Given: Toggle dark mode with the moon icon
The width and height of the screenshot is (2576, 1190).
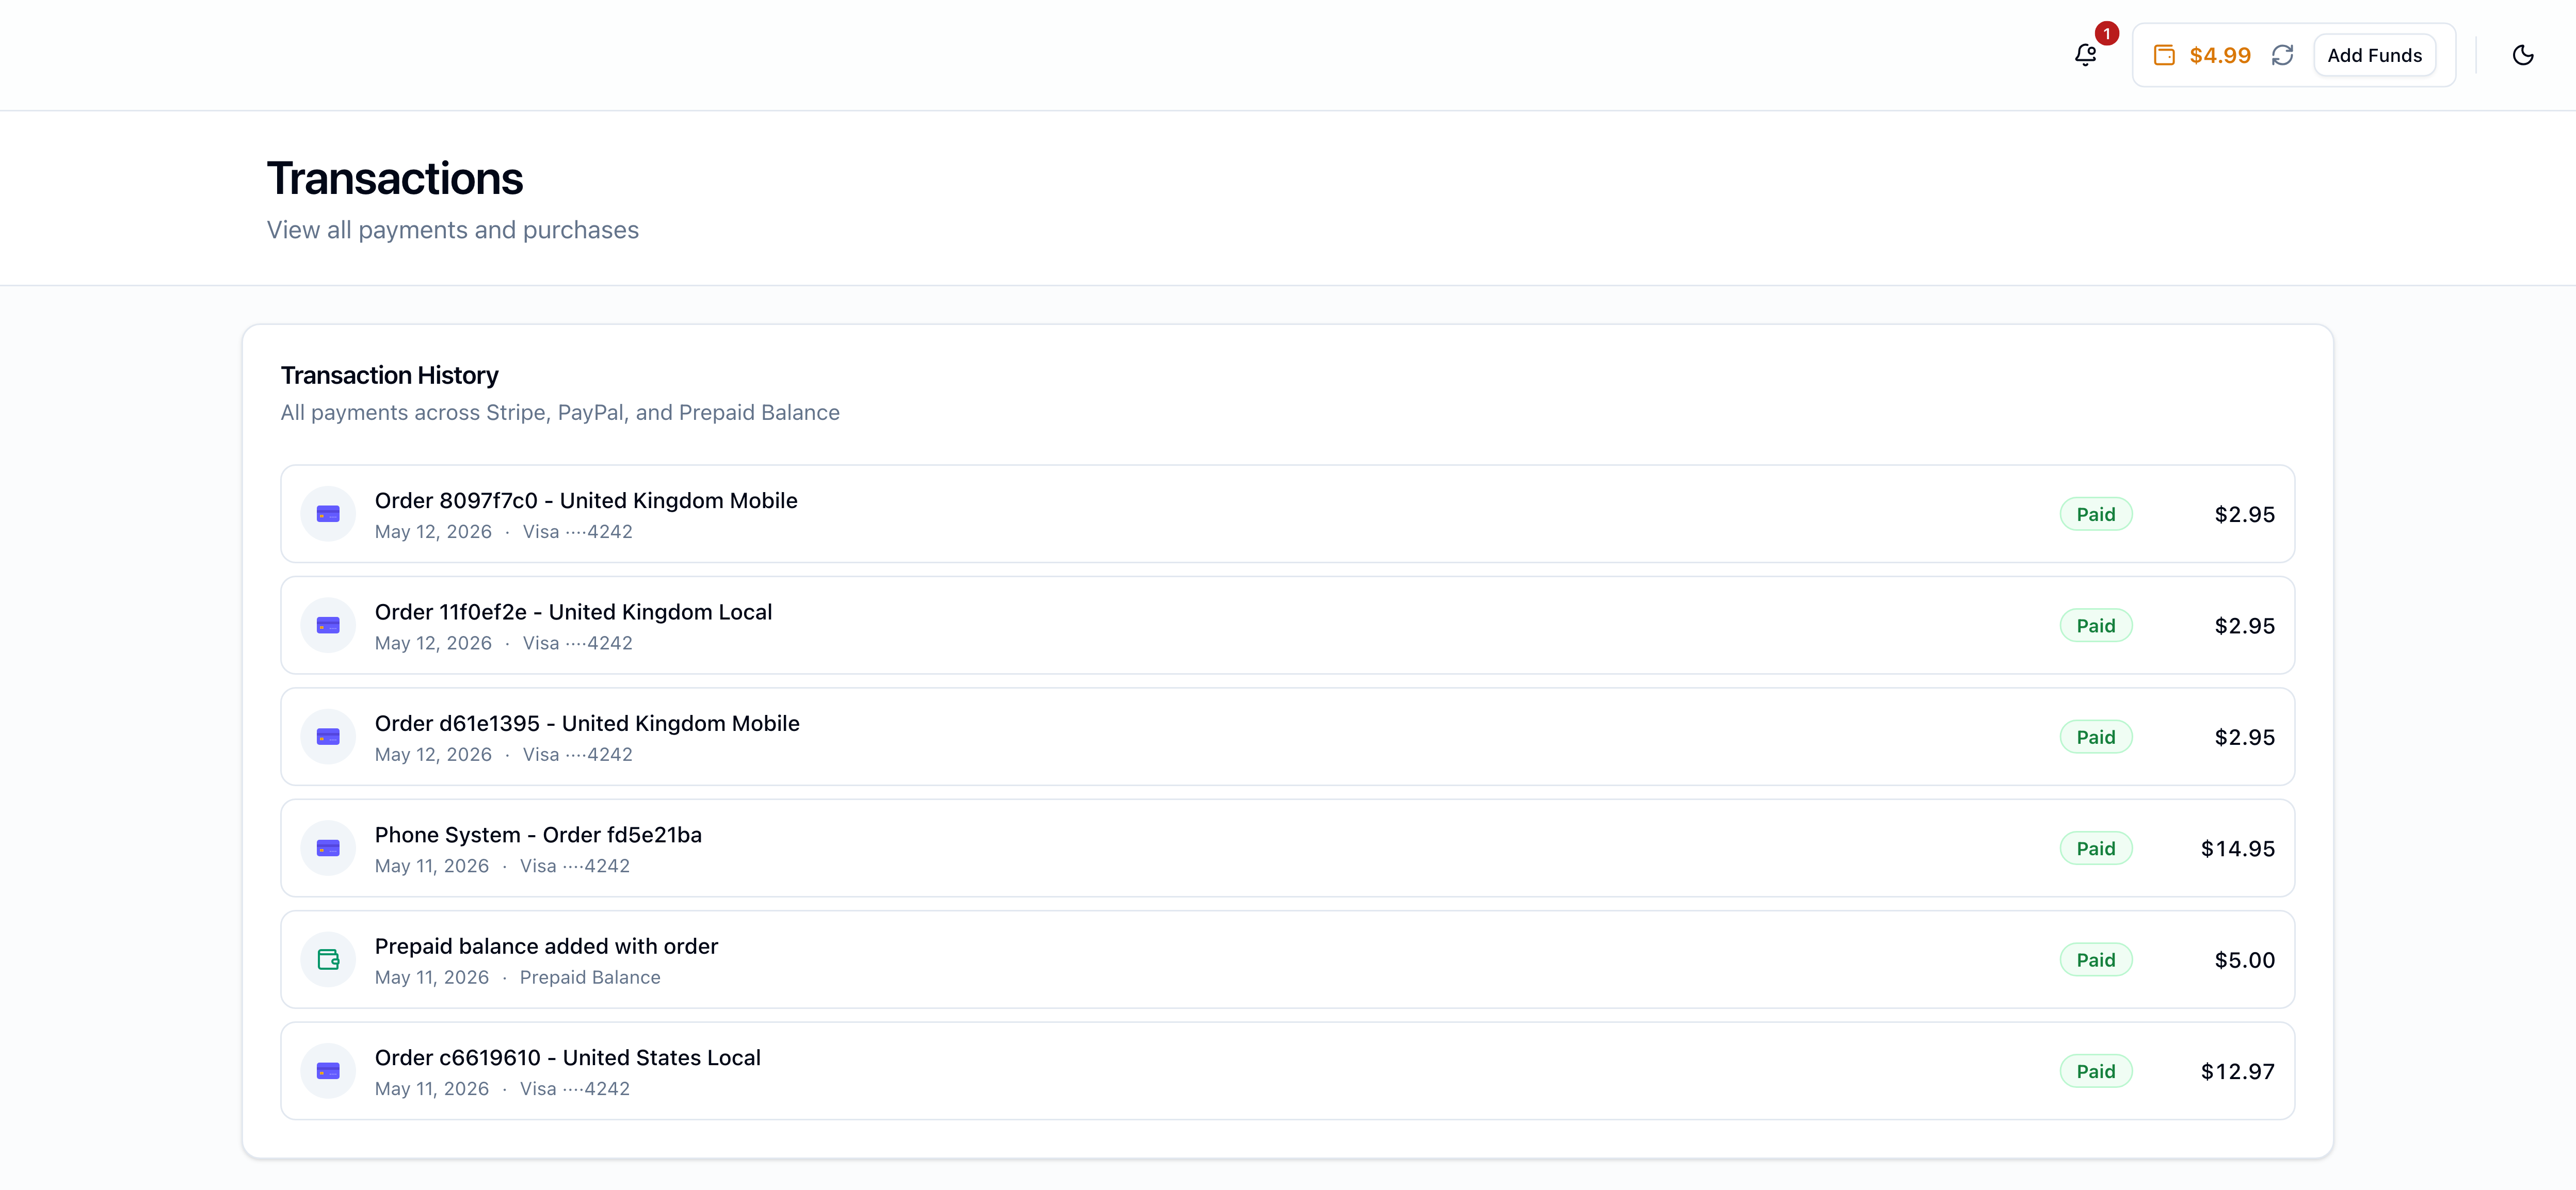Looking at the screenshot, I should pos(2523,55).
